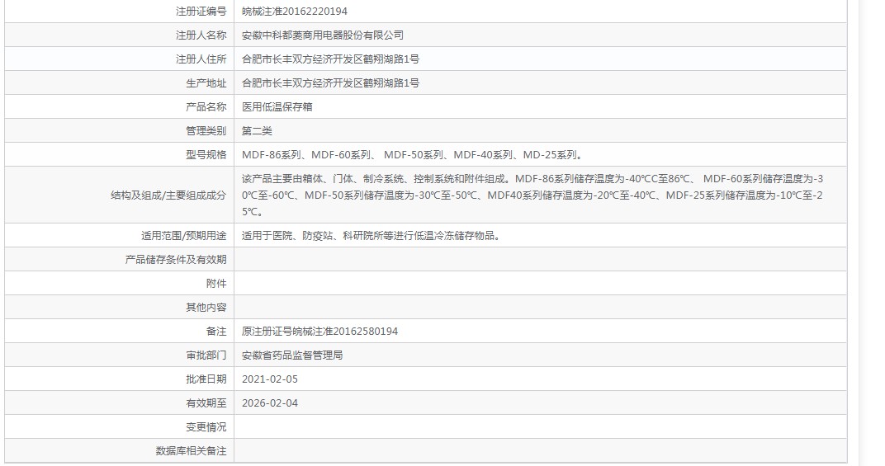The width and height of the screenshot is (885, 466).
Task: Click the 产品名称 label
Action: (206, 106)
